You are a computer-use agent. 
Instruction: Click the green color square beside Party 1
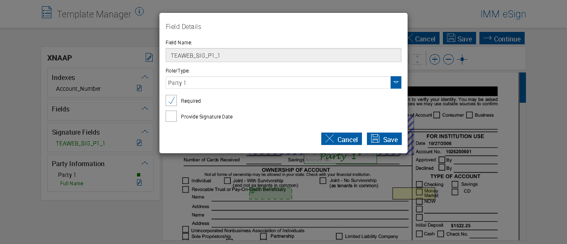point(139,175)
